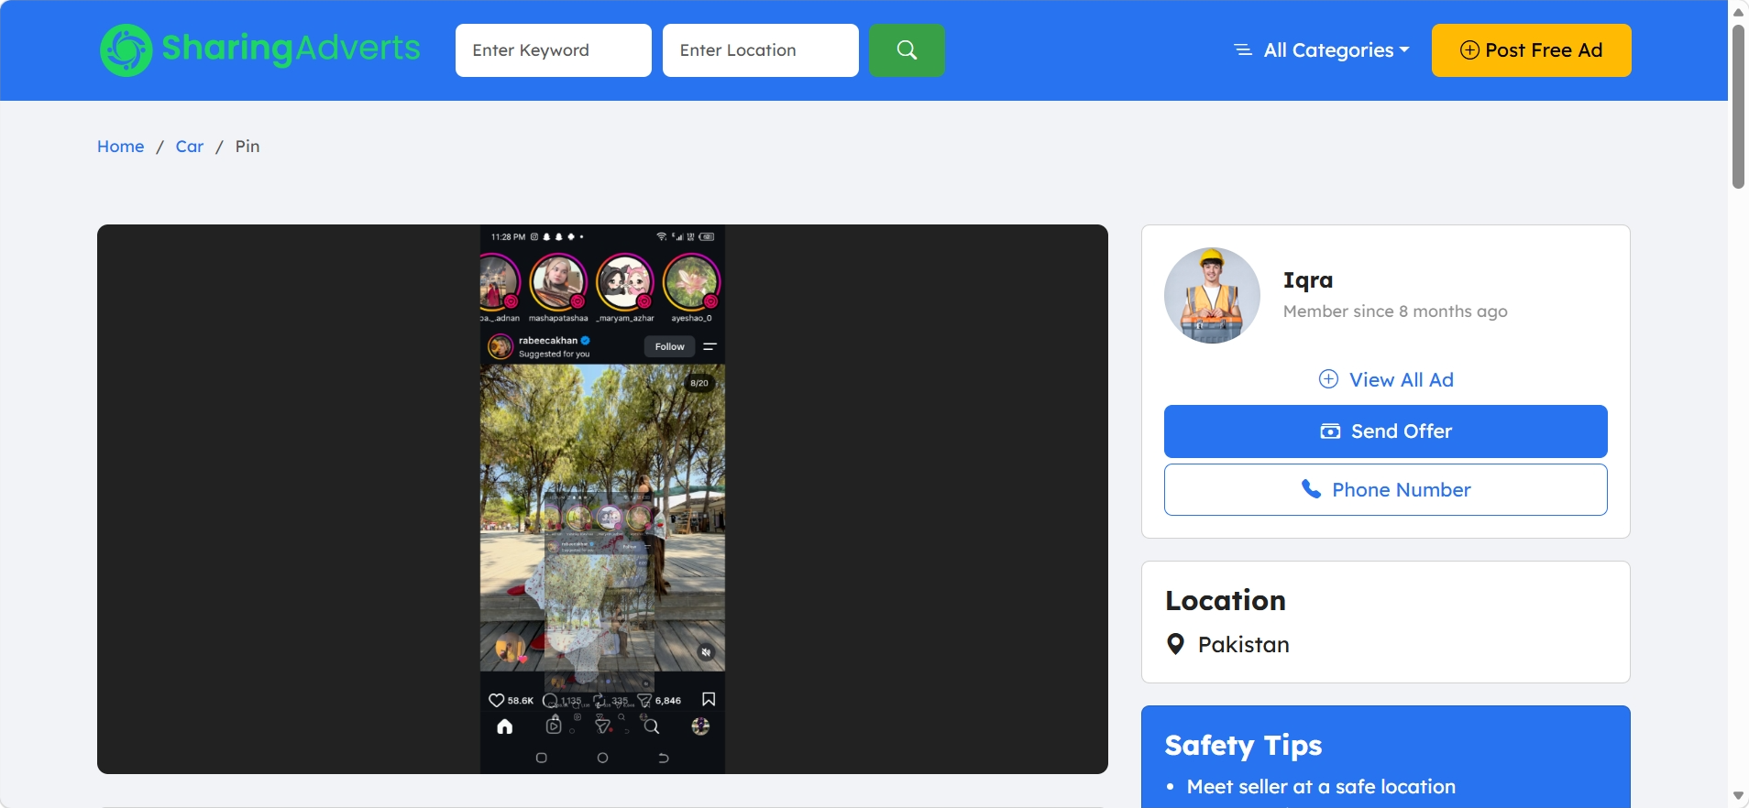Focus the Enter Keyword field
The image size is (1749, 808).
(x=554, y=50)
